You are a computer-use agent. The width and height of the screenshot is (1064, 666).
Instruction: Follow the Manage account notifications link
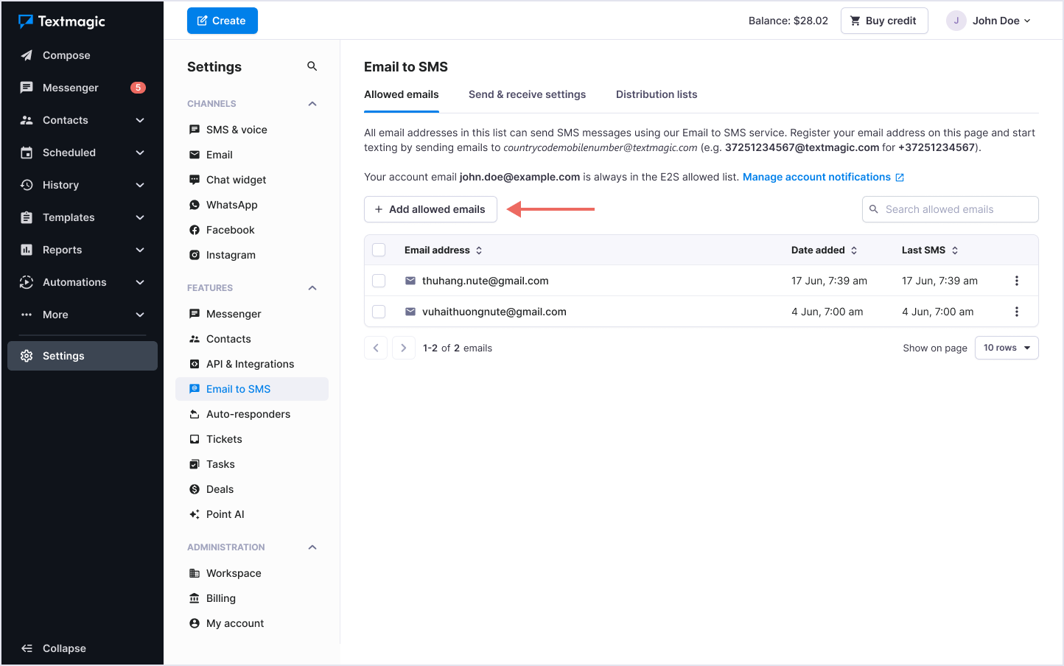(x=816, y=177)
